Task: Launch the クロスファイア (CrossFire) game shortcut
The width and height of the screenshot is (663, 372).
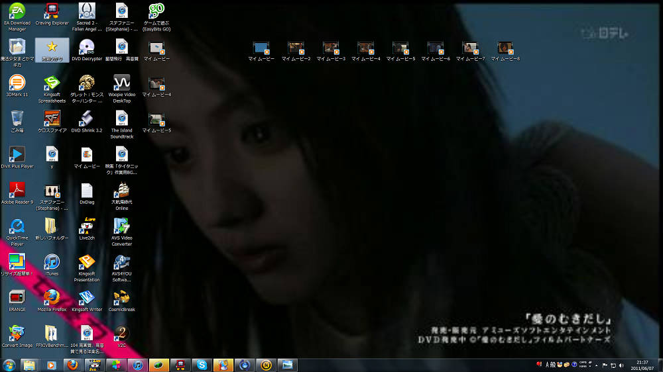Action: click(52, 122)
